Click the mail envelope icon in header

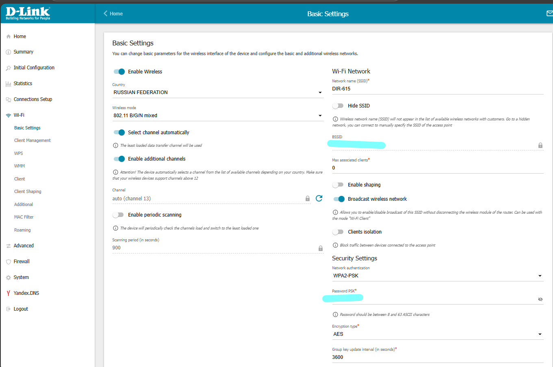pyautogui.click(x=549, y=13)
